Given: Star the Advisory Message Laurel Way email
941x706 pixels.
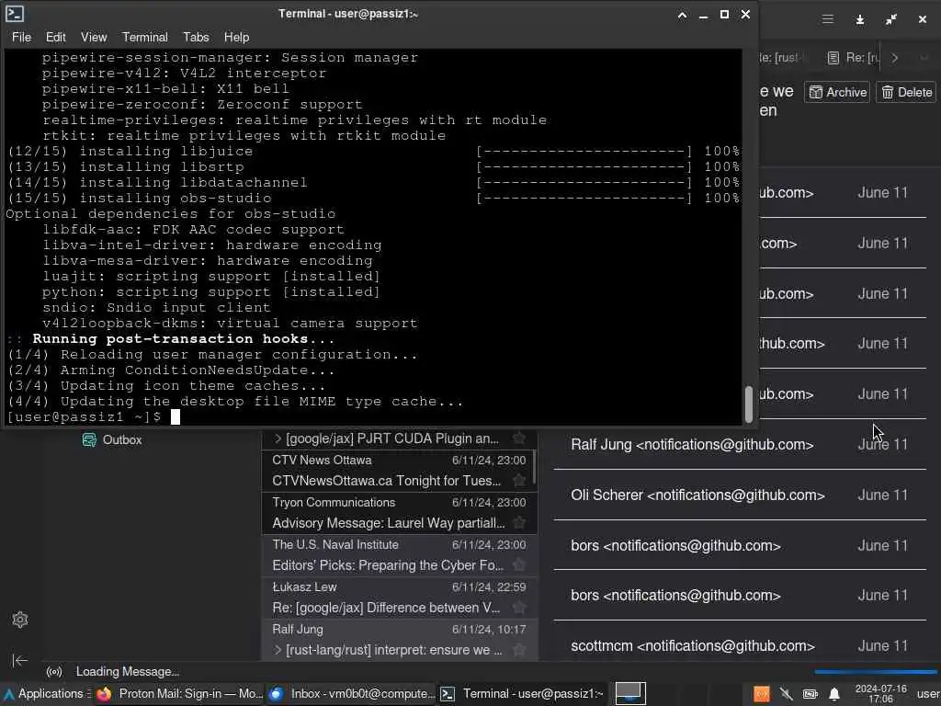Looking at the screenshot, I should [x=519, y=523].
